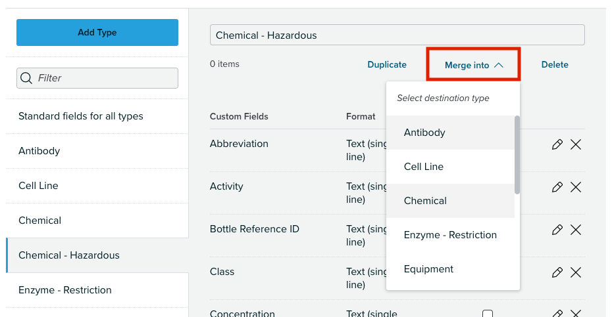Edit the Activity field with pencil icon
The height and width of the screenshot is (317, 612).
(x=557, y=187)
